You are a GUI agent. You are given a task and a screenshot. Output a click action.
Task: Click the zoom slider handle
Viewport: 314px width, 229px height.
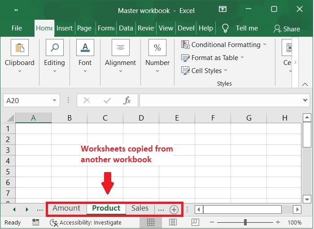tap(245, 222)
